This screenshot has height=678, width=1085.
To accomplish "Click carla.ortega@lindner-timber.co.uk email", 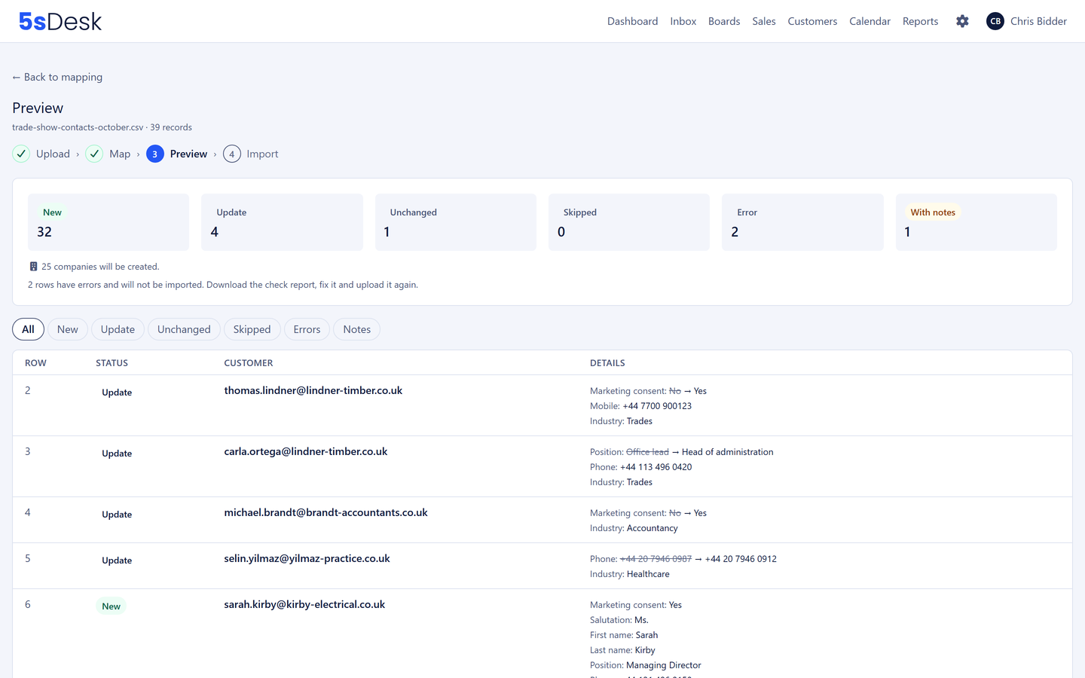I will [306, 451].
